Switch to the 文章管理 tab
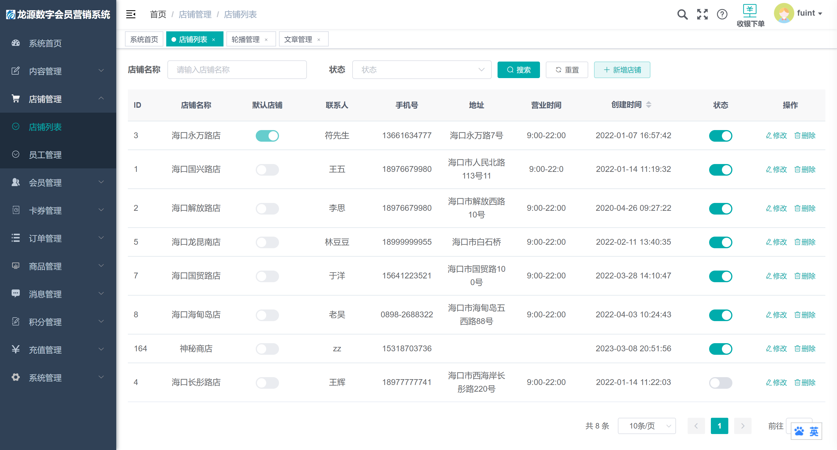Viewport: 837px width, 450px height. tap(303, 39)
